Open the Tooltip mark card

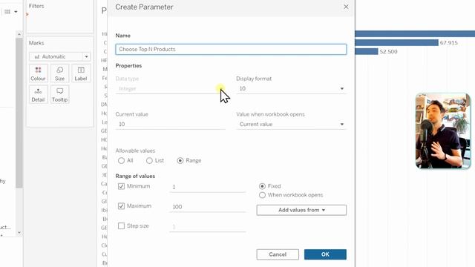point(59,94)
